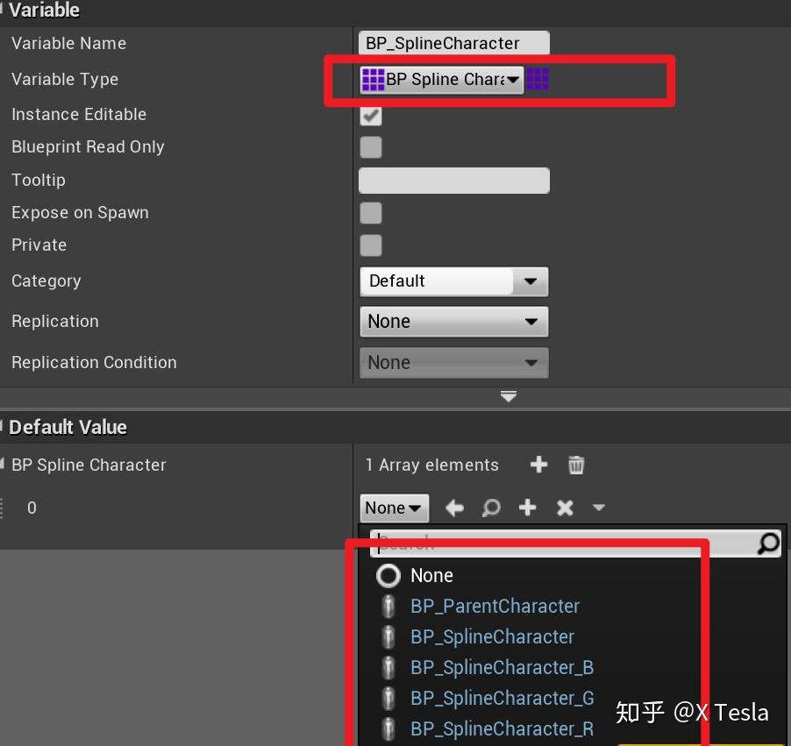This screenshot has height=746, width=791.
Task: Use selected asset via back arrow icon
Action: 455,508
